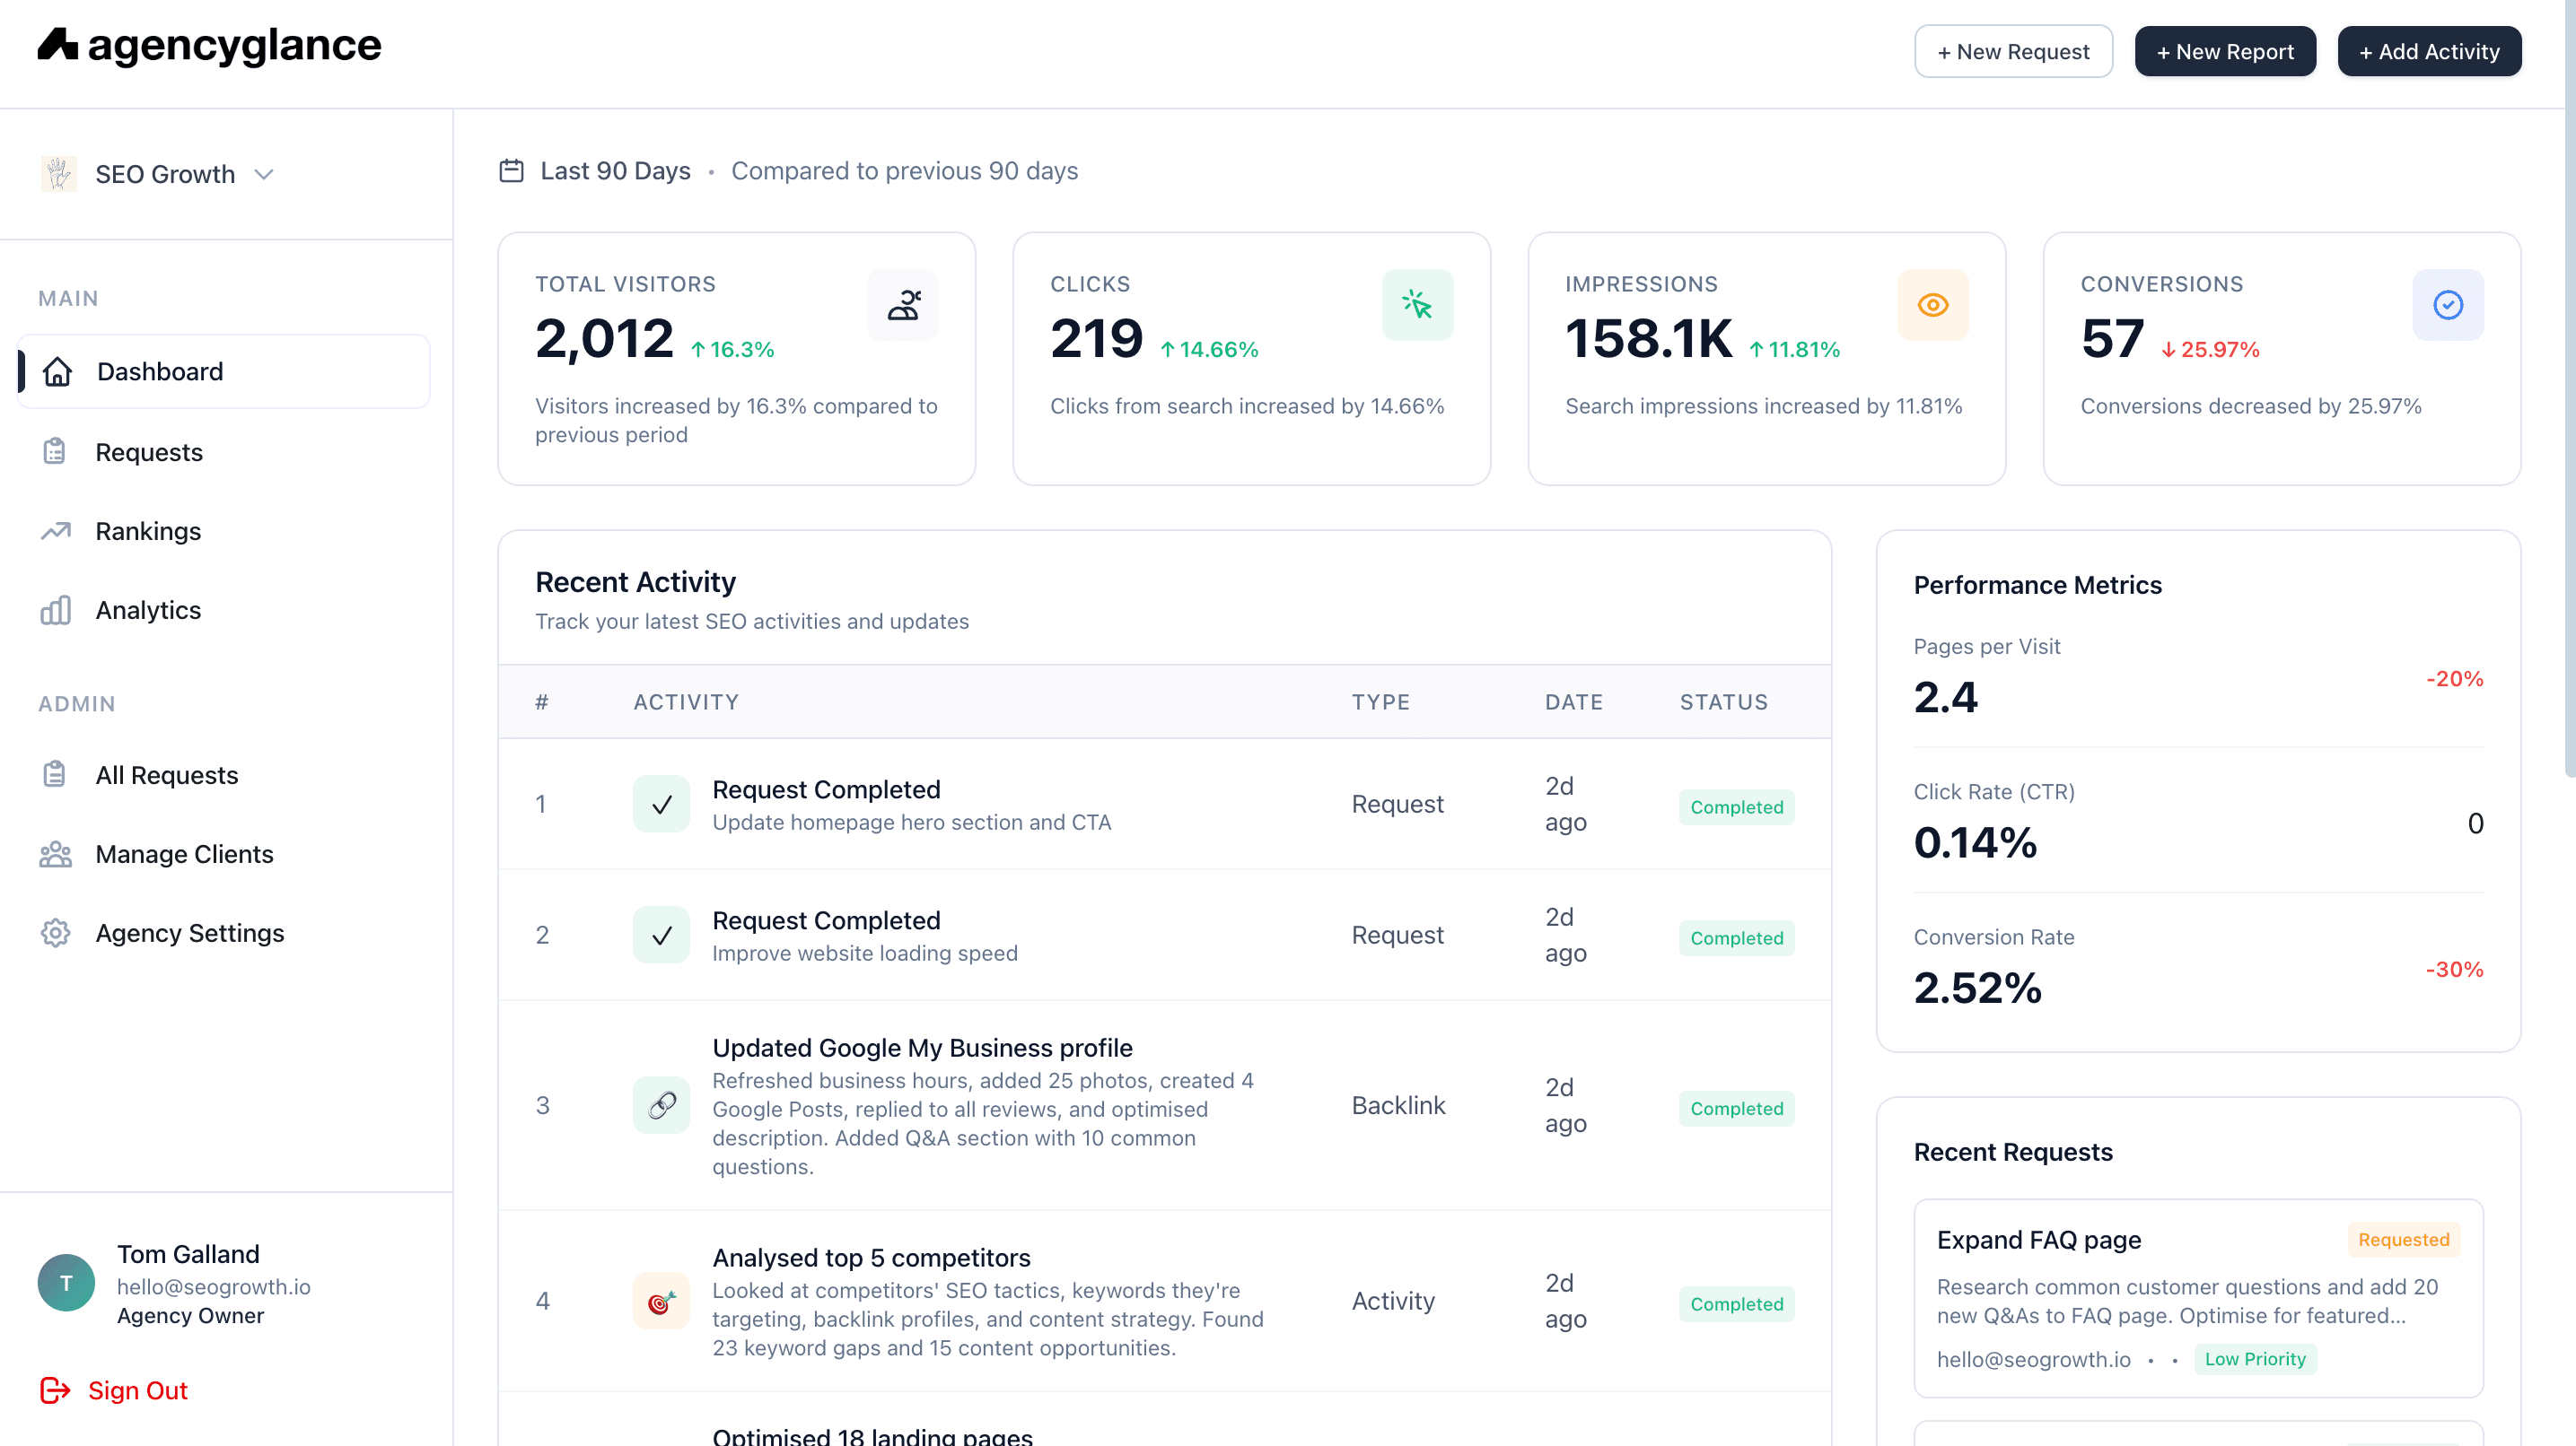The height and width of the screenshot is (1446, 2576).
Task: Click the checkmark icon in activity row 2
Action: click(661, 936)
